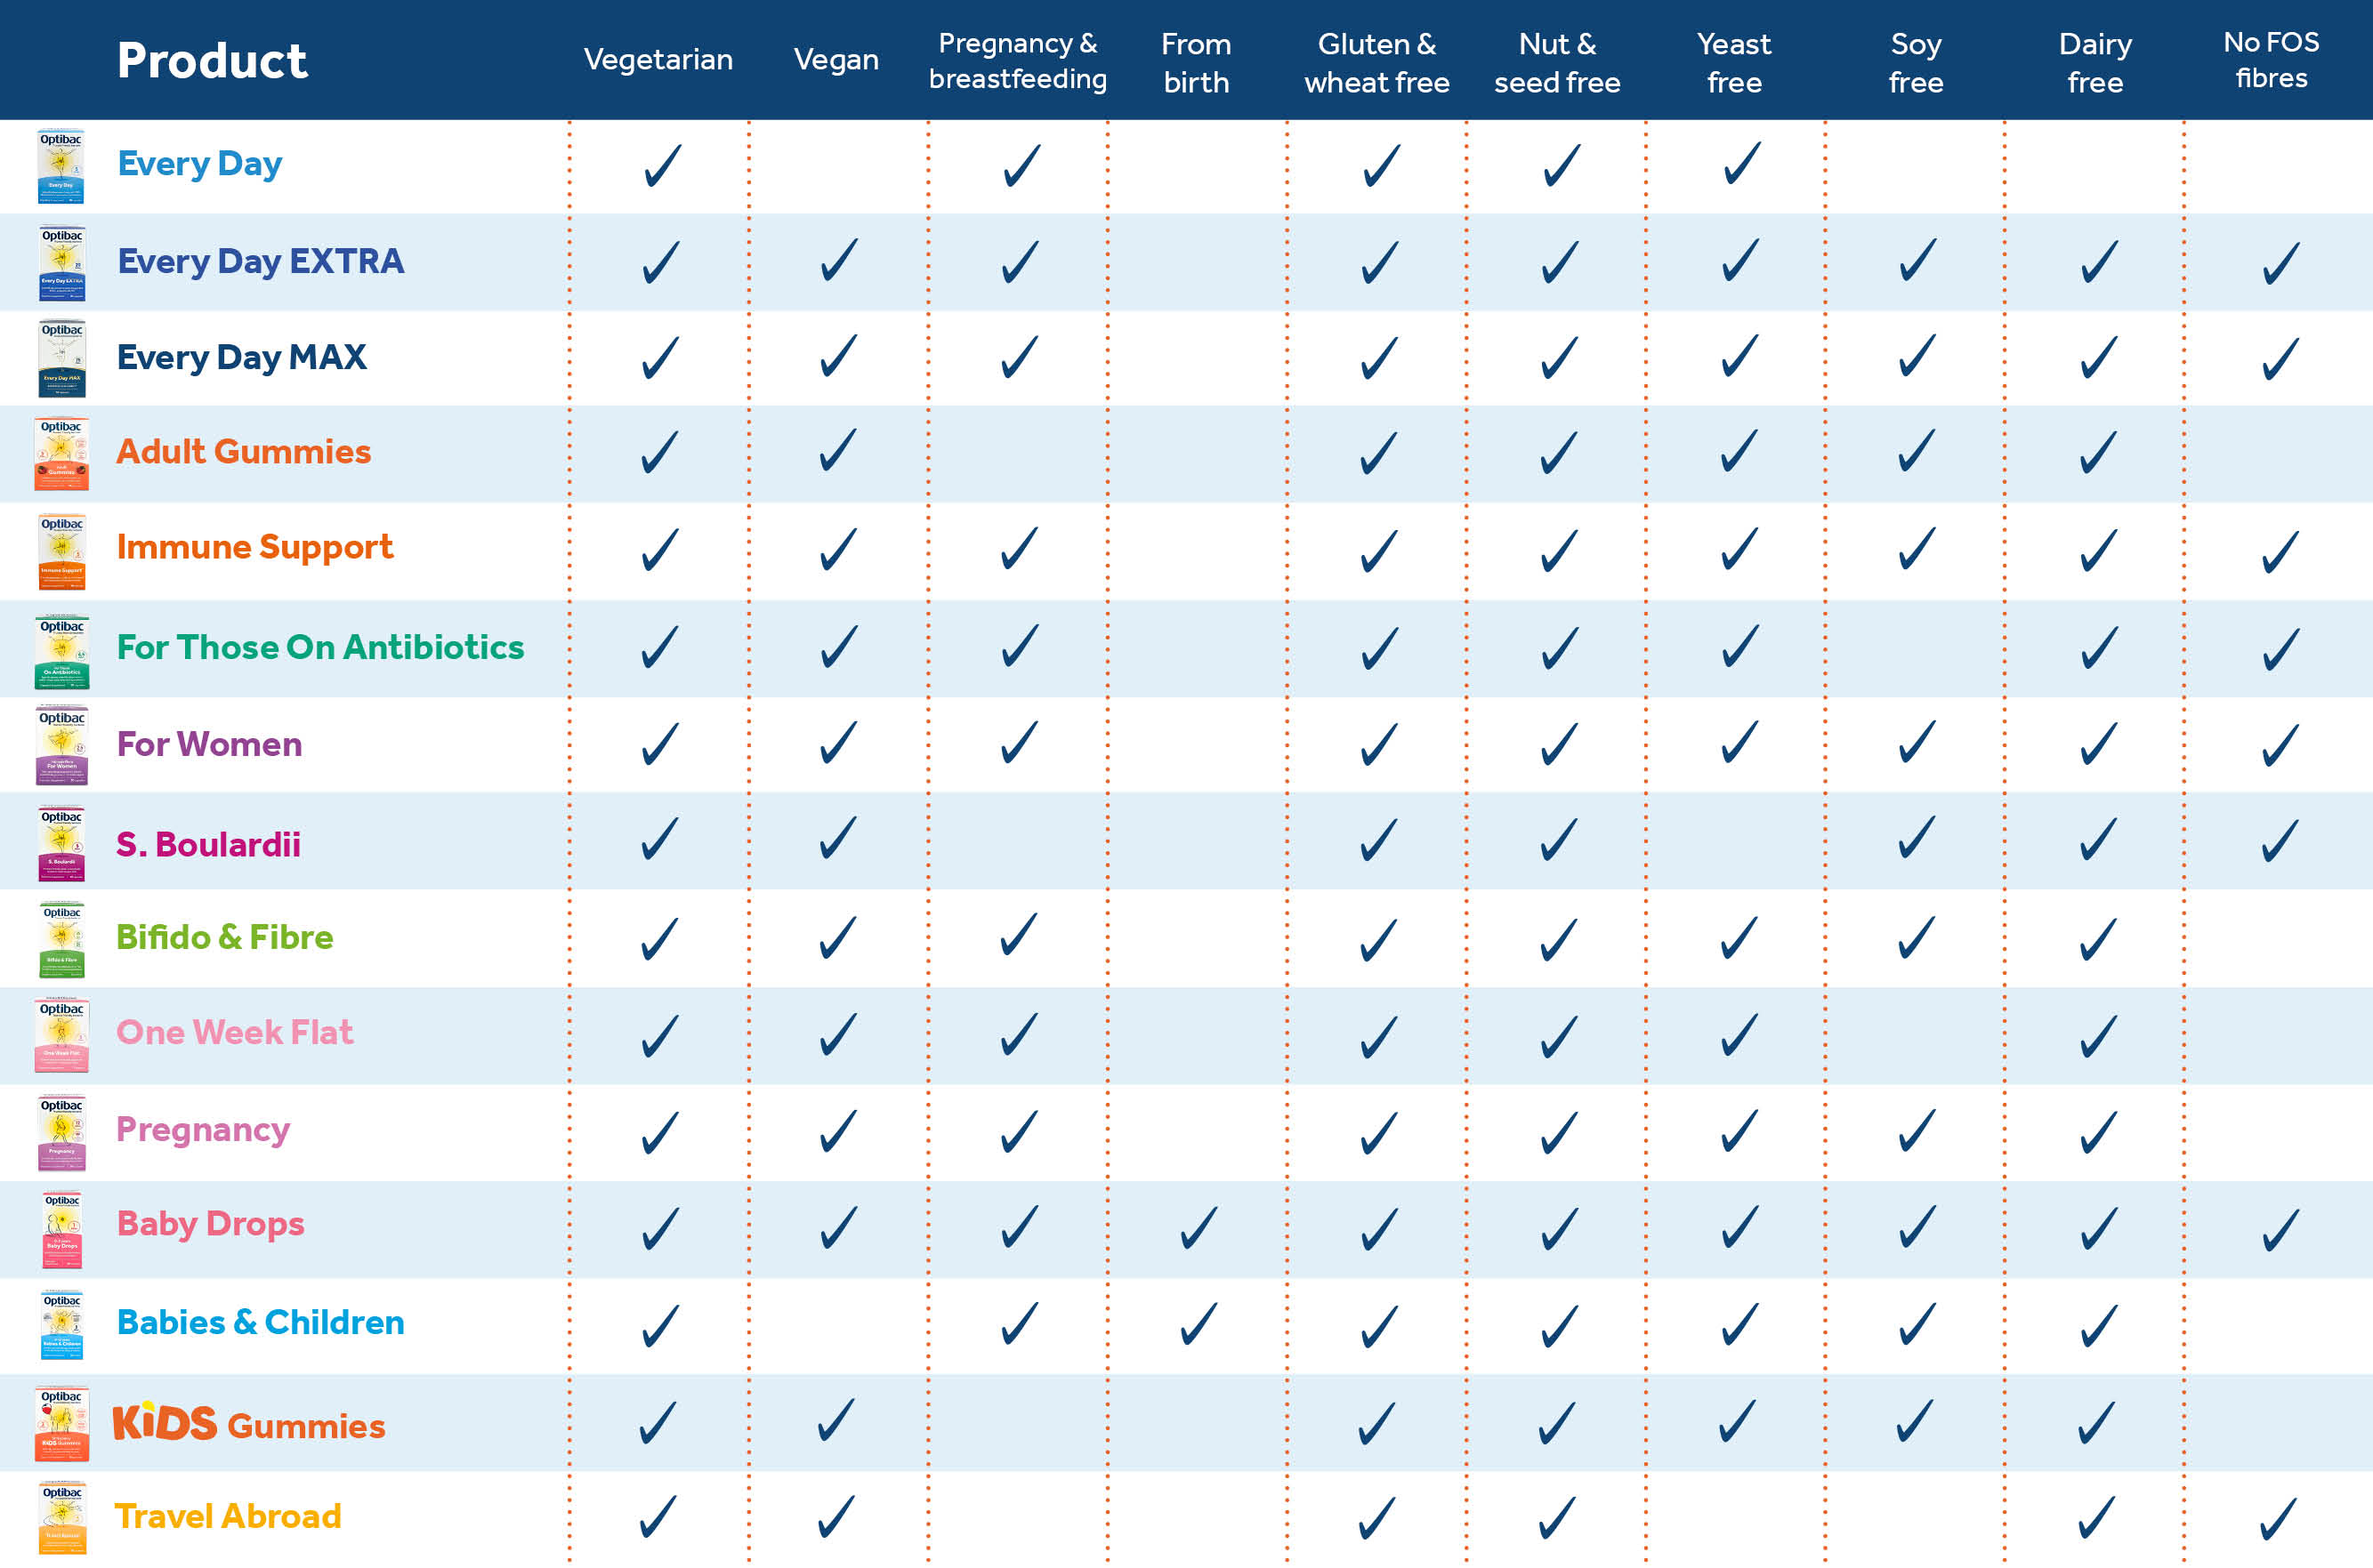
Task: Click the Pregnancy & breastfeeding column header
Action: pos(1017,61)
